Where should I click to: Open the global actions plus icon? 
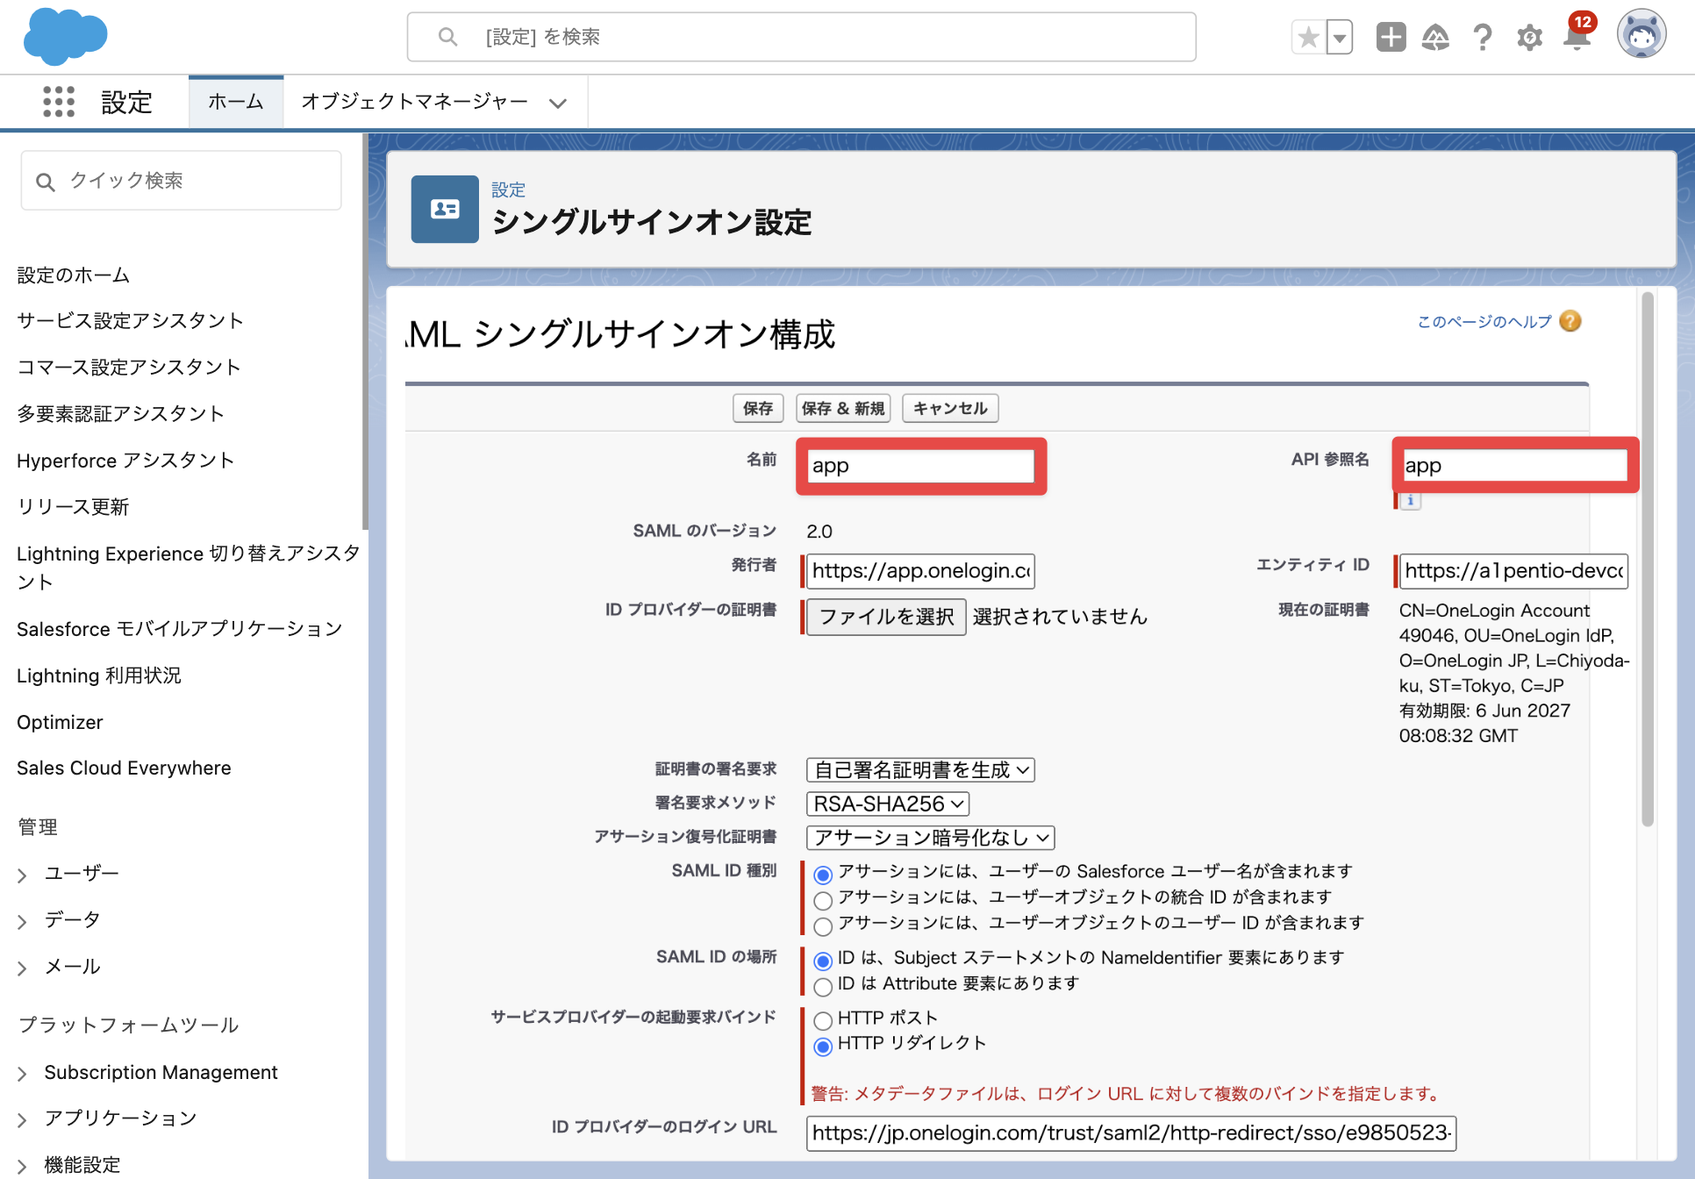tap(1391, 37)
